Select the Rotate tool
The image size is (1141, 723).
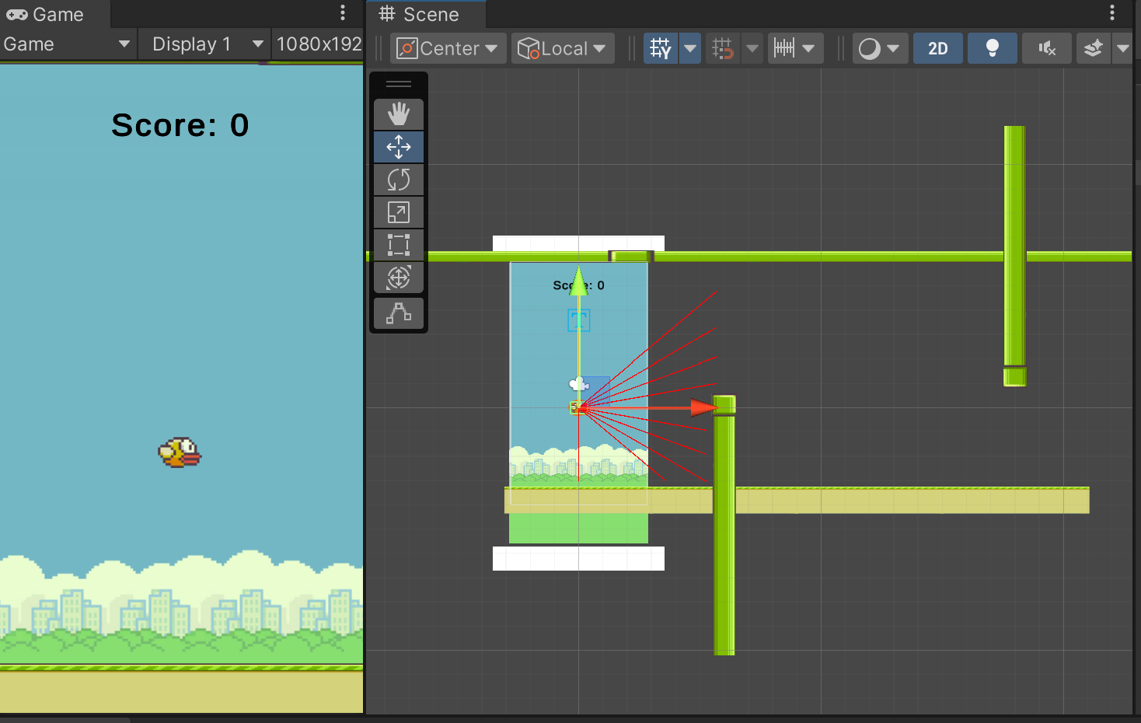pyautogui.click(x=399, y=180)
